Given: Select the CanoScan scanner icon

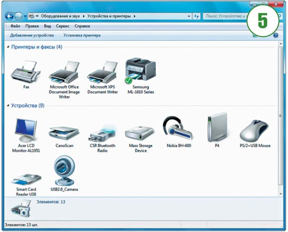Looking at the screenshot, I should pyautogui.click(x=64, y=133).
